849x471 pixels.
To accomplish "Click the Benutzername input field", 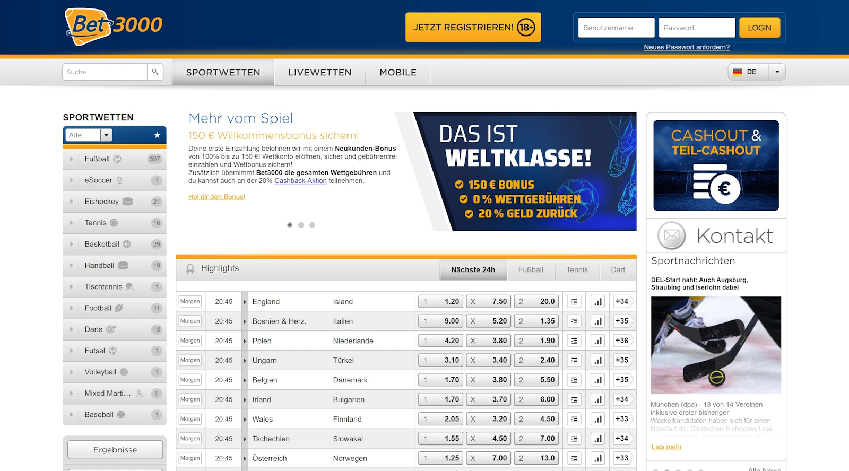I will [x=616, y=28].
